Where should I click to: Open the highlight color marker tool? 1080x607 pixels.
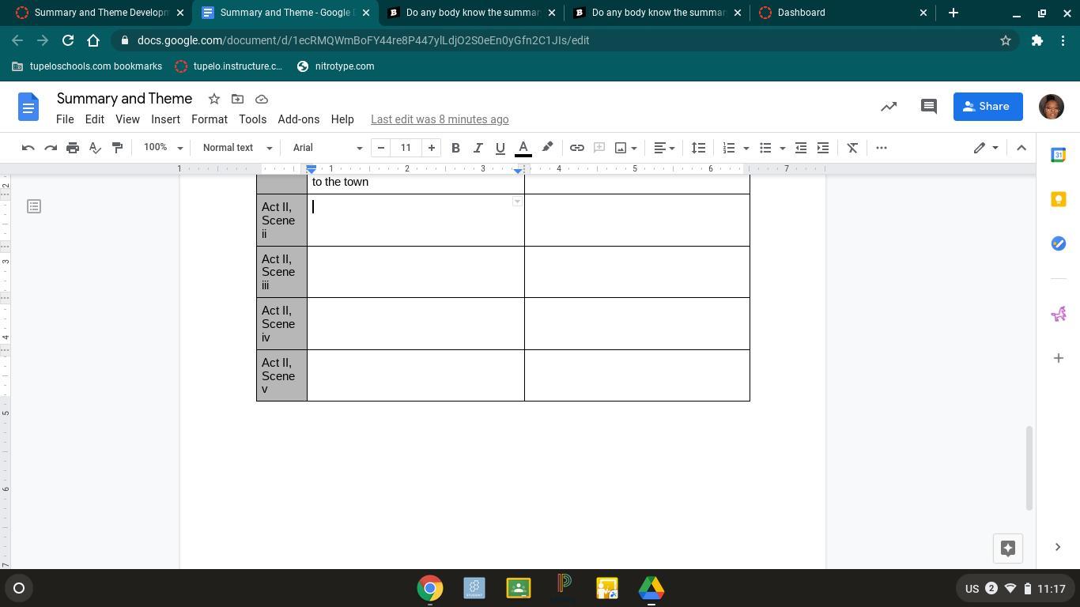[x=547, y=148]
